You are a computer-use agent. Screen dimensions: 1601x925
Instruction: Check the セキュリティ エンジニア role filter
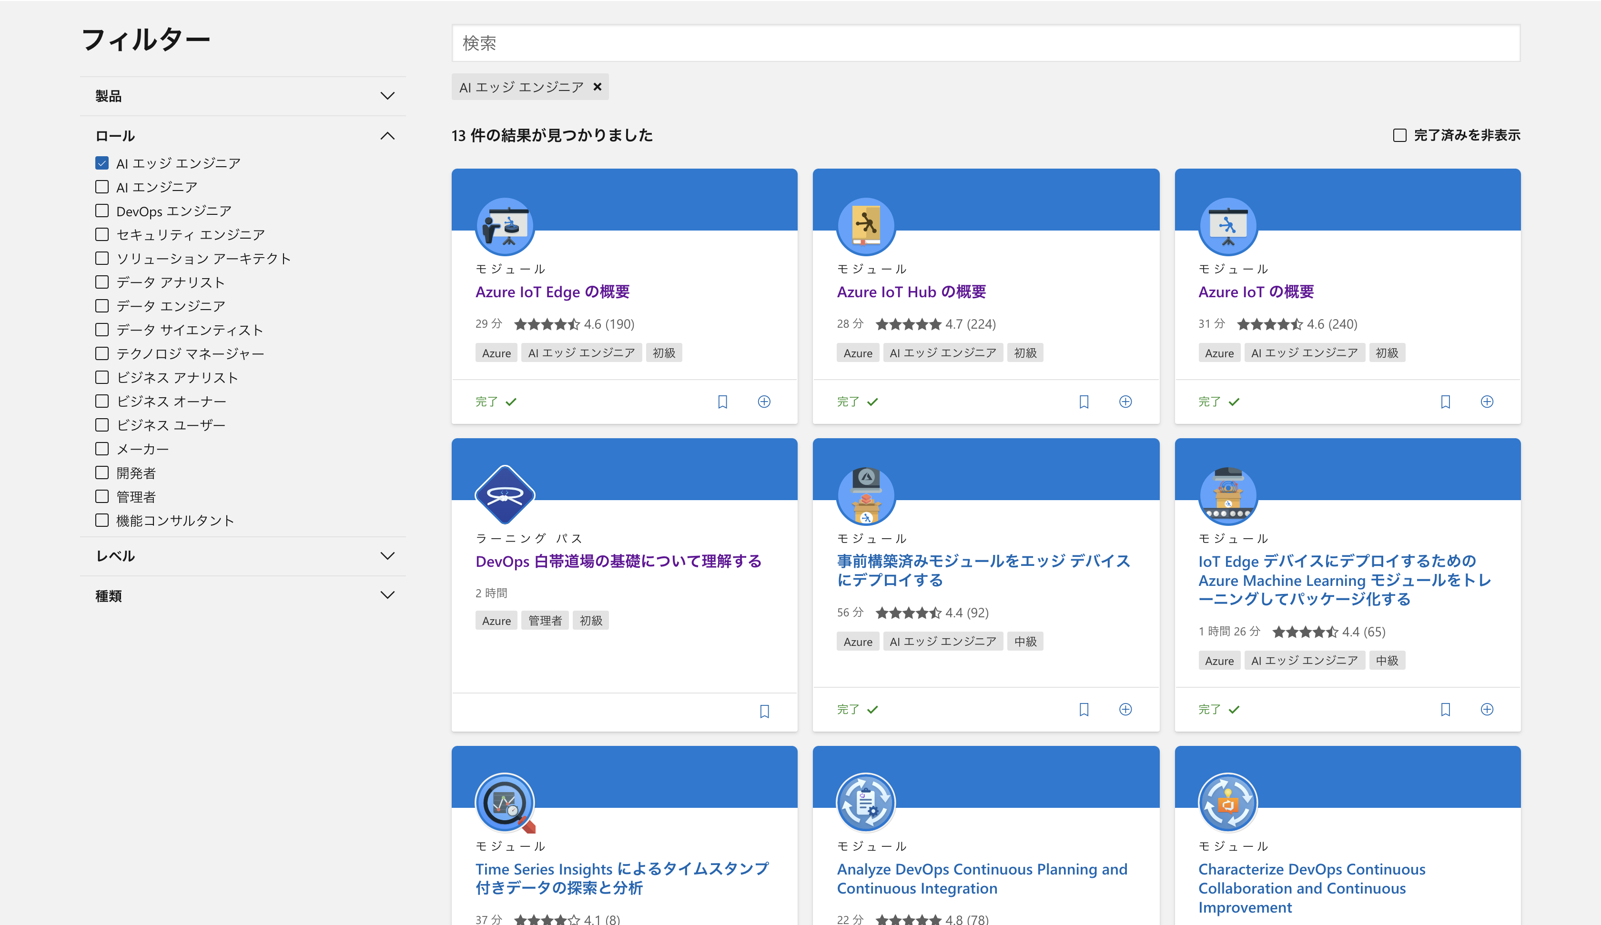pos(101,234)
